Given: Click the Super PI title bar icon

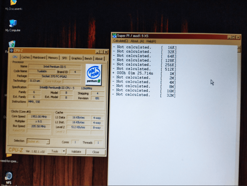Looking at the screenshot, I should (x=114, y=36).
